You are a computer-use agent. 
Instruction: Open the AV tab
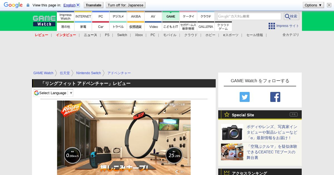pyautogui.click(x=153, y=16)
